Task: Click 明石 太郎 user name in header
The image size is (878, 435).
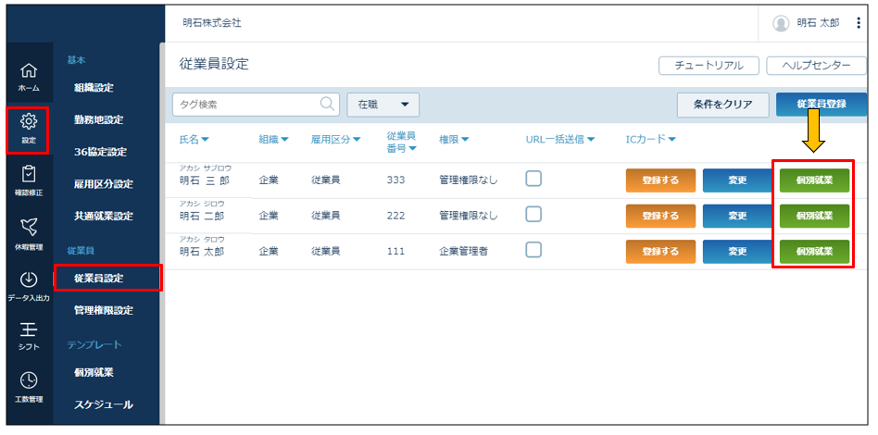Action: coord(818,23)
